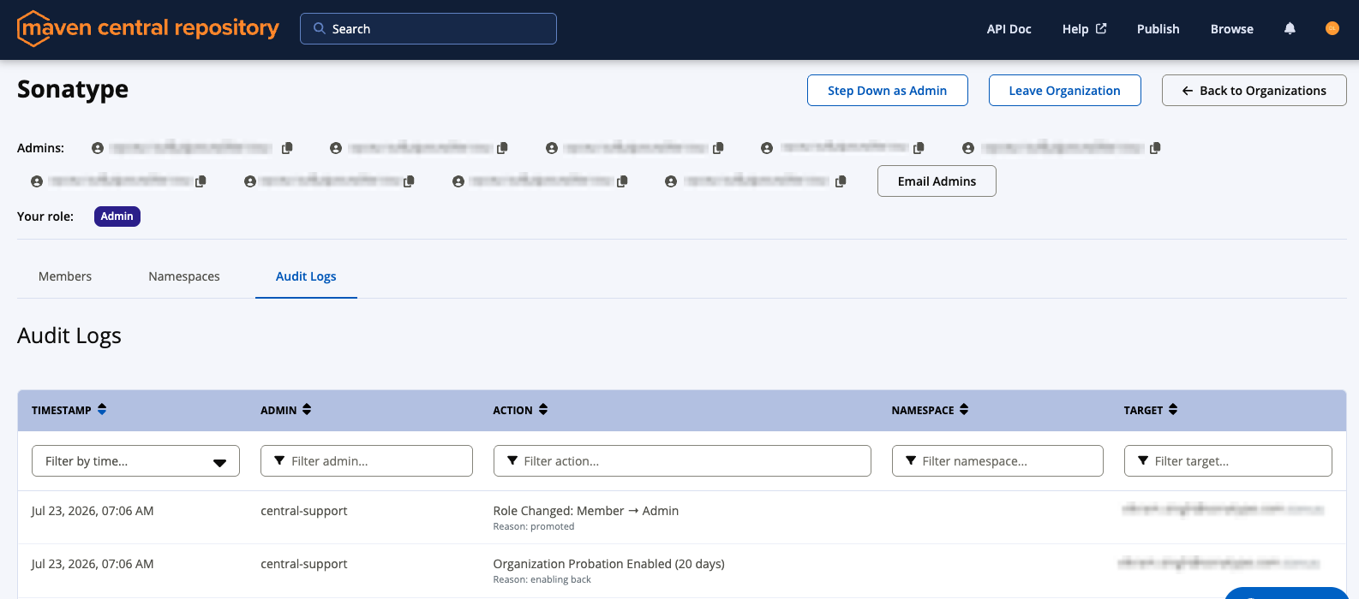
Task: Open the notifications bell
Action: click(1290, 28)
